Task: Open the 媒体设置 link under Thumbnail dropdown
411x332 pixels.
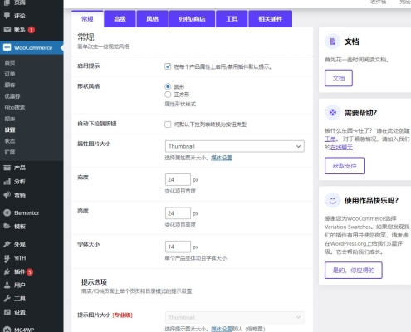Action: coord(222,158)
